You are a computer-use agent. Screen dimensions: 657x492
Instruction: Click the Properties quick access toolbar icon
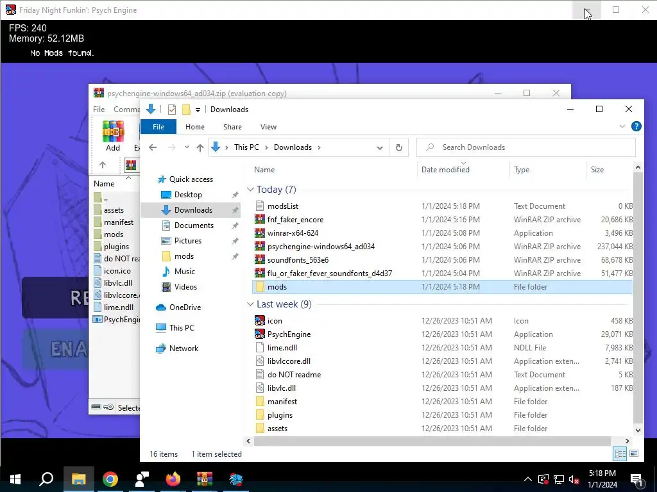tap(172, 110)
